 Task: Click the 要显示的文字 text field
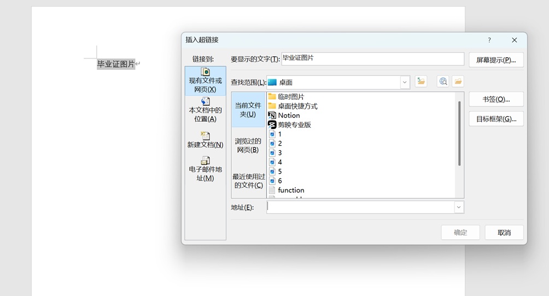[373, 59]
